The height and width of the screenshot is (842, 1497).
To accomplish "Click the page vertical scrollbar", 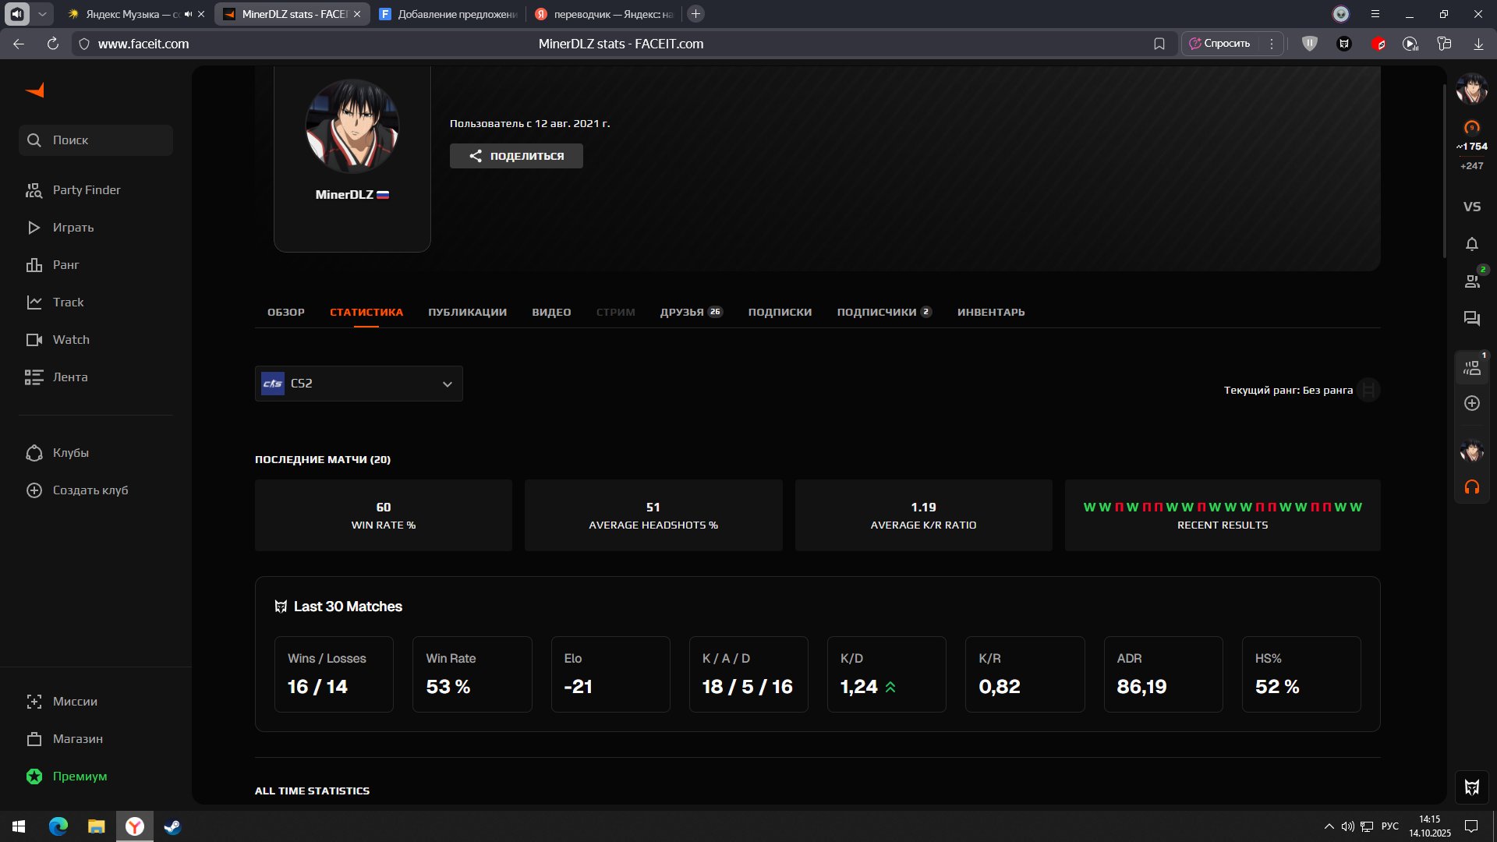I will click(1444, 172).
